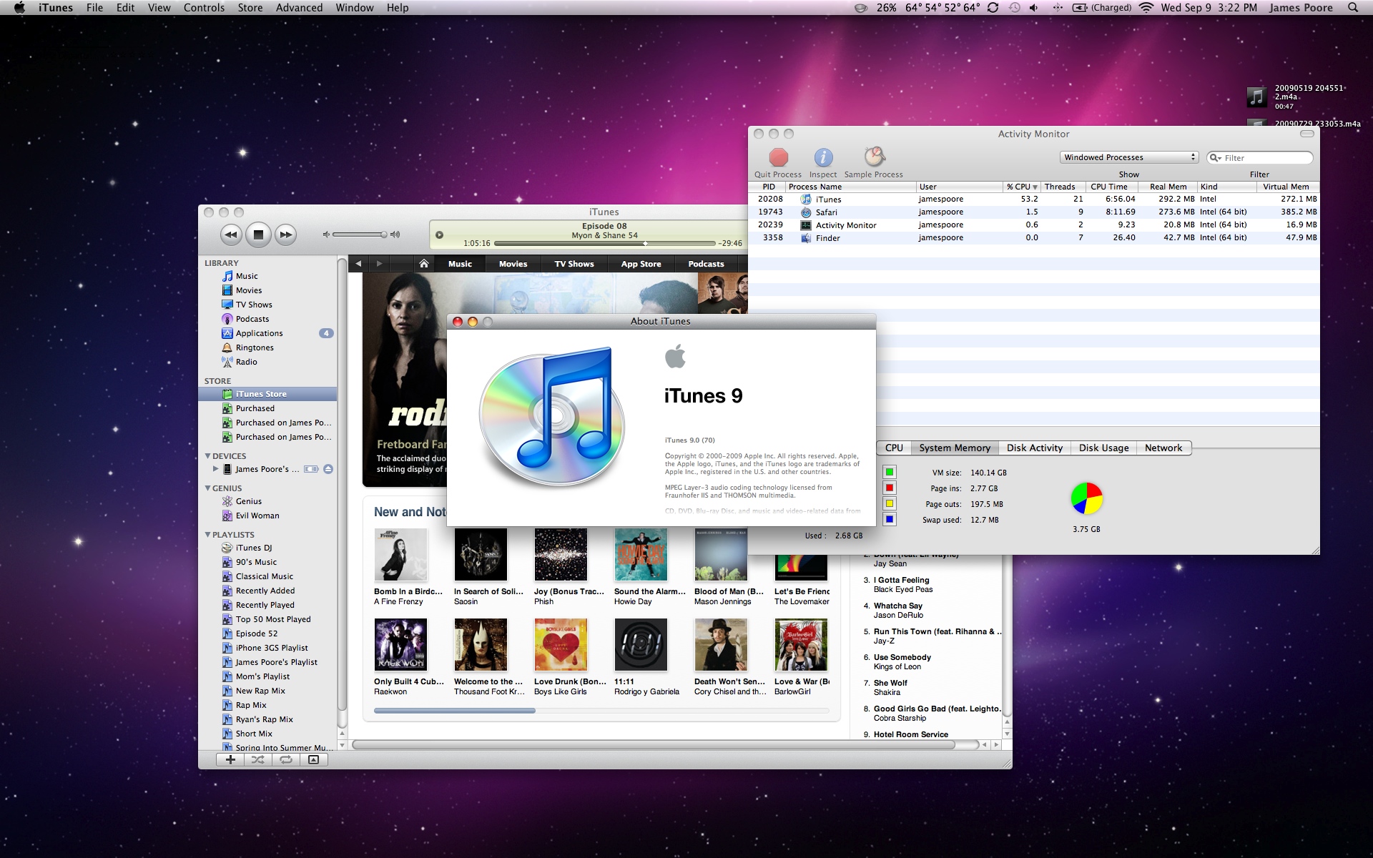
Task: Switch to the Disk Activity tab
Action: (x=1034, y=448)
